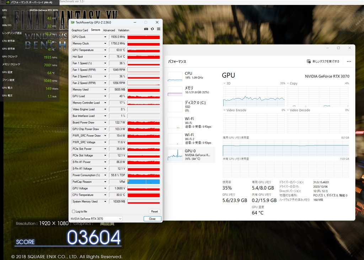Maximize the Task Manager window

tap(338, 48)
